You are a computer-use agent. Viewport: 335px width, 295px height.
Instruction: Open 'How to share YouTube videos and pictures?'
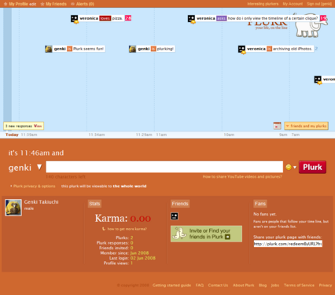[242, 177]
